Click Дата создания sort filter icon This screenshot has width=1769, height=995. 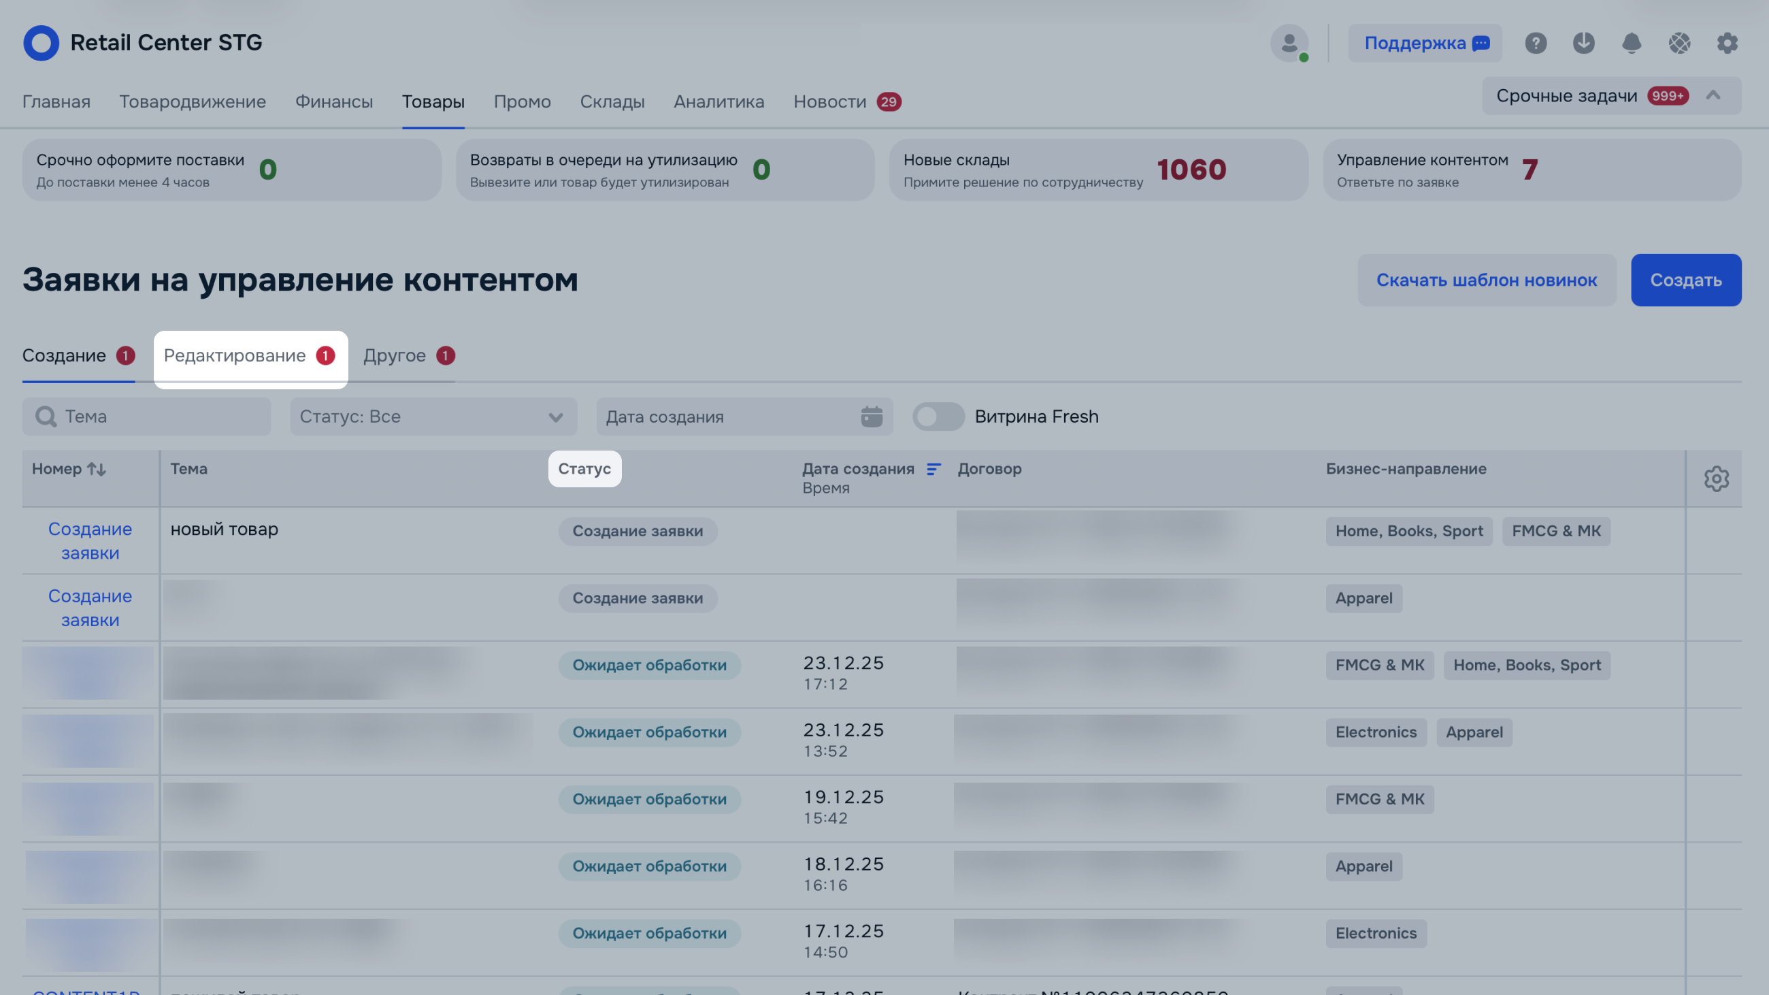(x=933, y=469)
